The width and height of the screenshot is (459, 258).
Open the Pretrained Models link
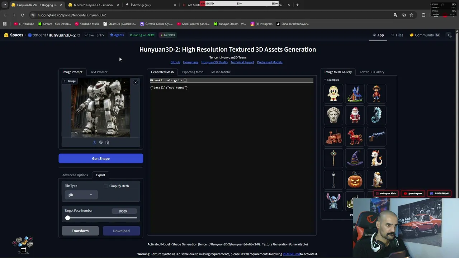(x=270, y=62)
